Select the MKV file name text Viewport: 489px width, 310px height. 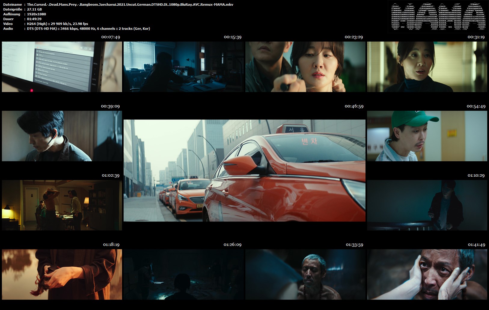point(130,5)
